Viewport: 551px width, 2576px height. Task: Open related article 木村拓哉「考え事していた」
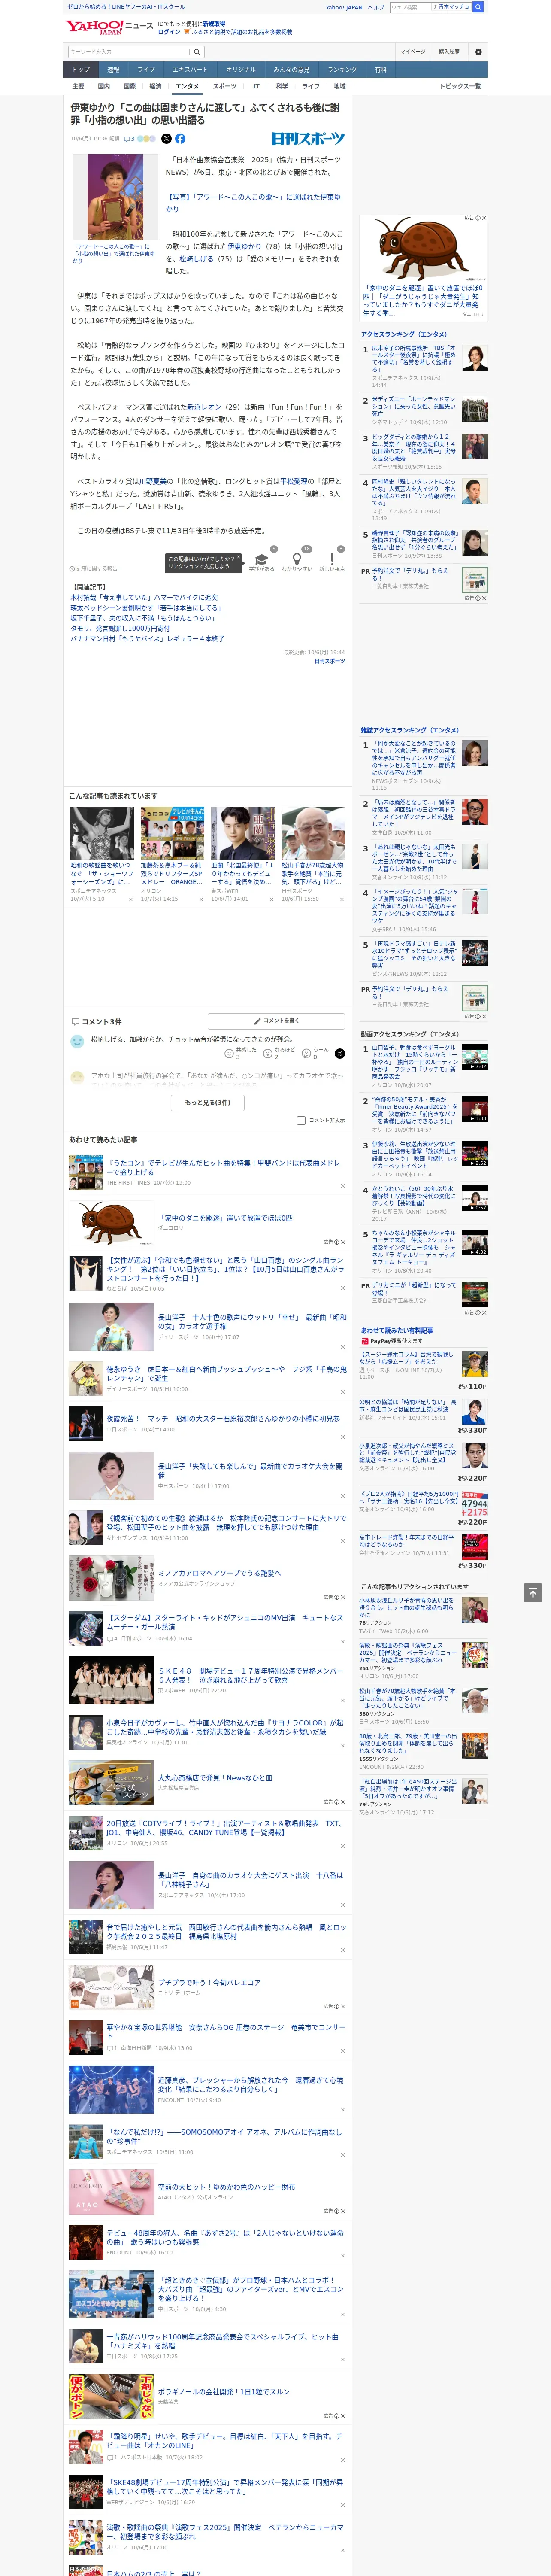(144, 597)
